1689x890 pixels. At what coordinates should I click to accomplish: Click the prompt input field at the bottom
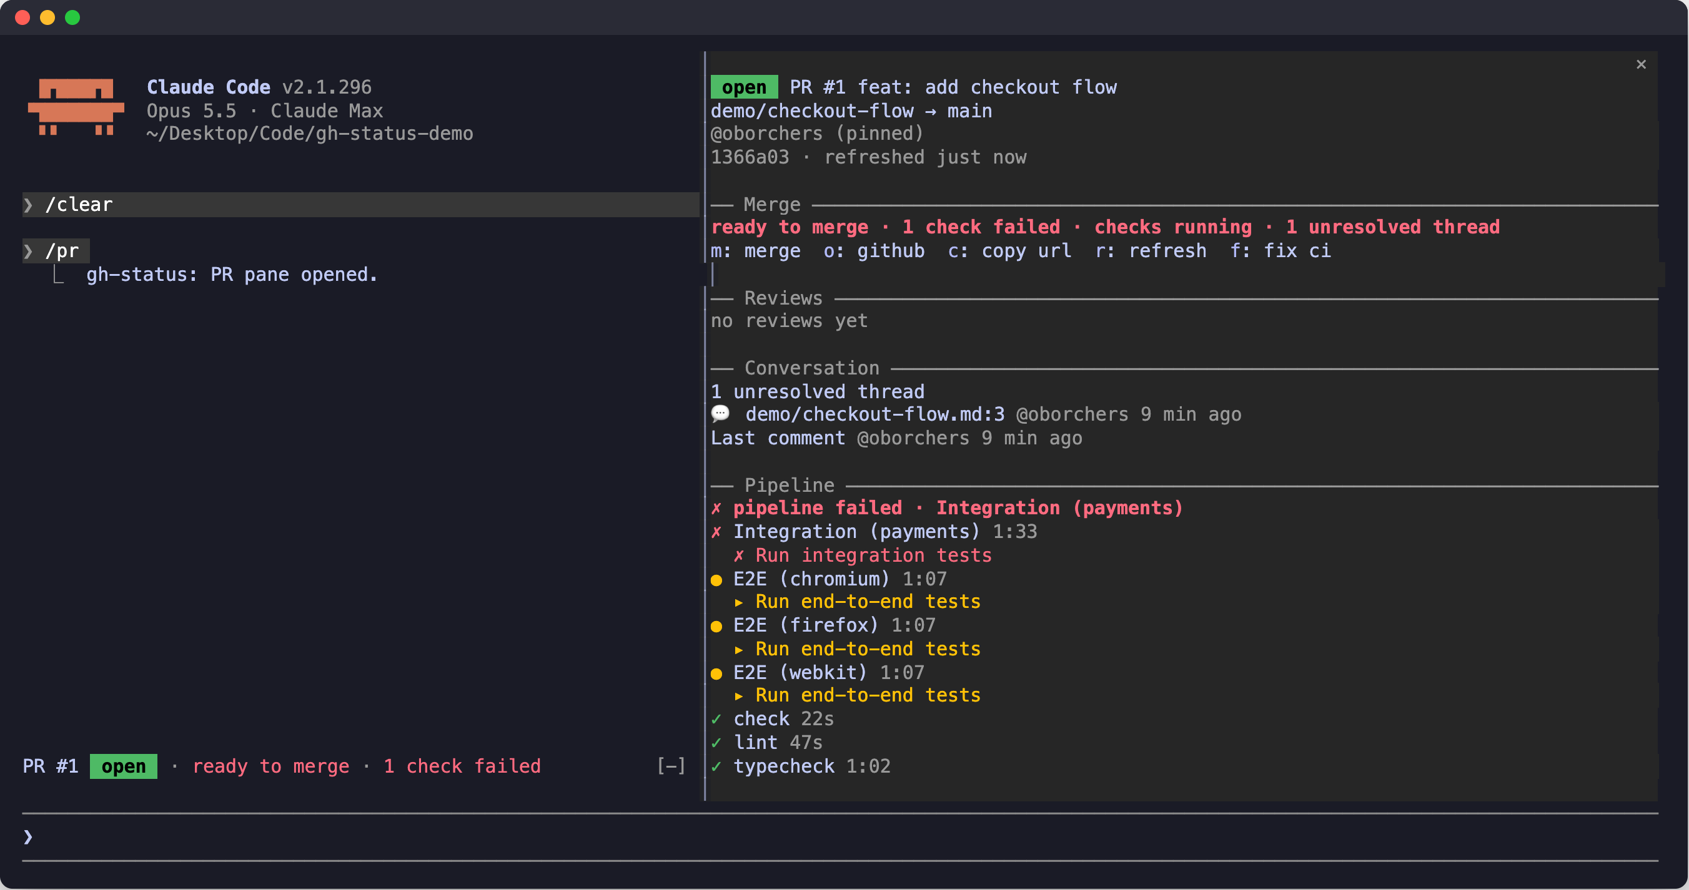(x=840, y=837)
